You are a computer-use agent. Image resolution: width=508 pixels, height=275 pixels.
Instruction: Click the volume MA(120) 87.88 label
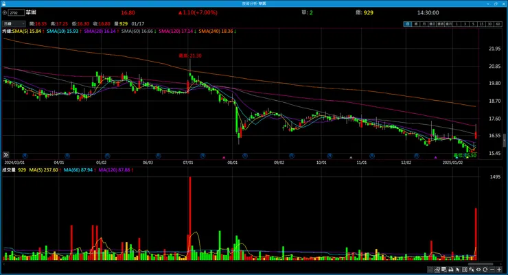(116, 170)
